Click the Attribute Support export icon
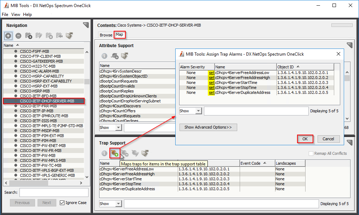The image size is (359, 215). point(125,56)
